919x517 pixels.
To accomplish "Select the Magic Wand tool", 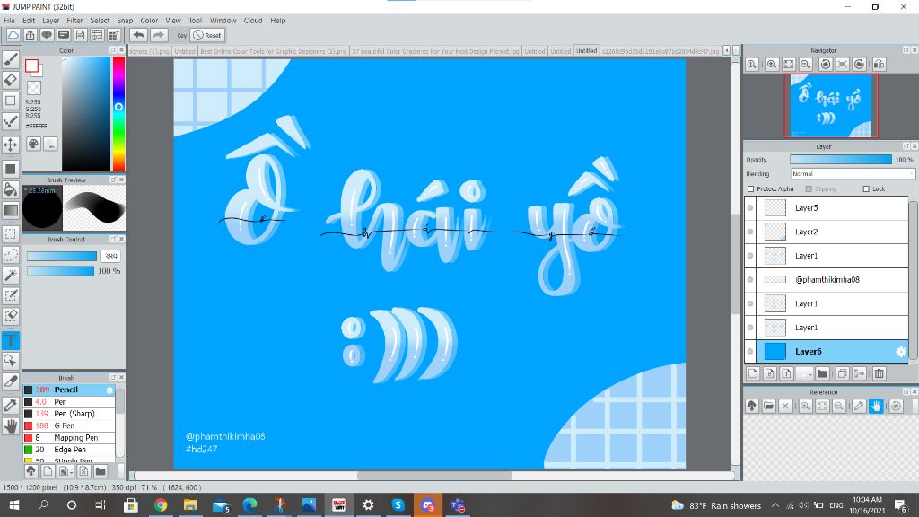I will coord(11,275).
